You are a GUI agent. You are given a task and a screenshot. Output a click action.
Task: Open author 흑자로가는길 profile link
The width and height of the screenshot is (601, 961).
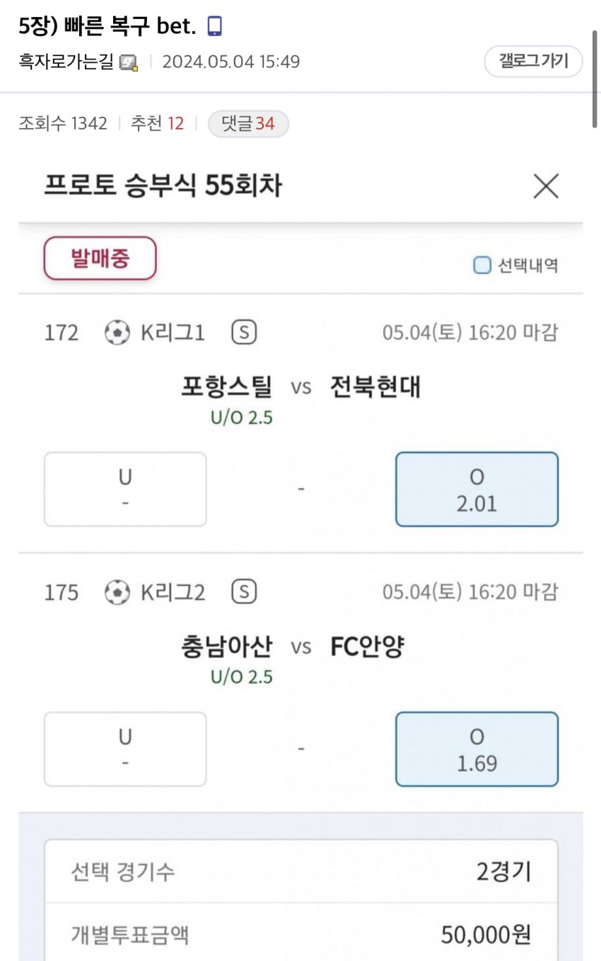[x=66, y=62]
